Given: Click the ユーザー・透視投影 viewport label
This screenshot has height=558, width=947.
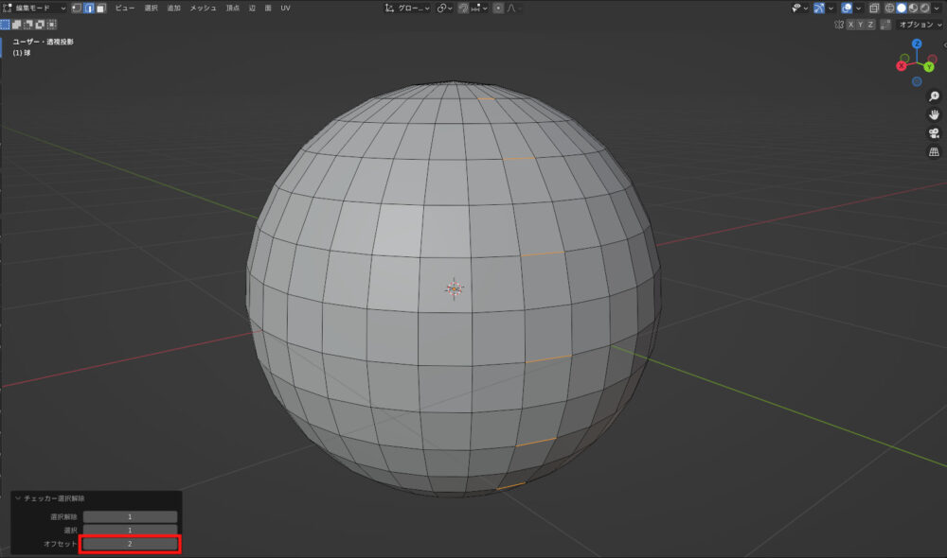Looking at the screenshot, I should 44,42.
